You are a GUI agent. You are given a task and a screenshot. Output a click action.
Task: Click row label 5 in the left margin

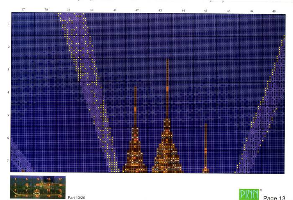click(x=8, y=115)
